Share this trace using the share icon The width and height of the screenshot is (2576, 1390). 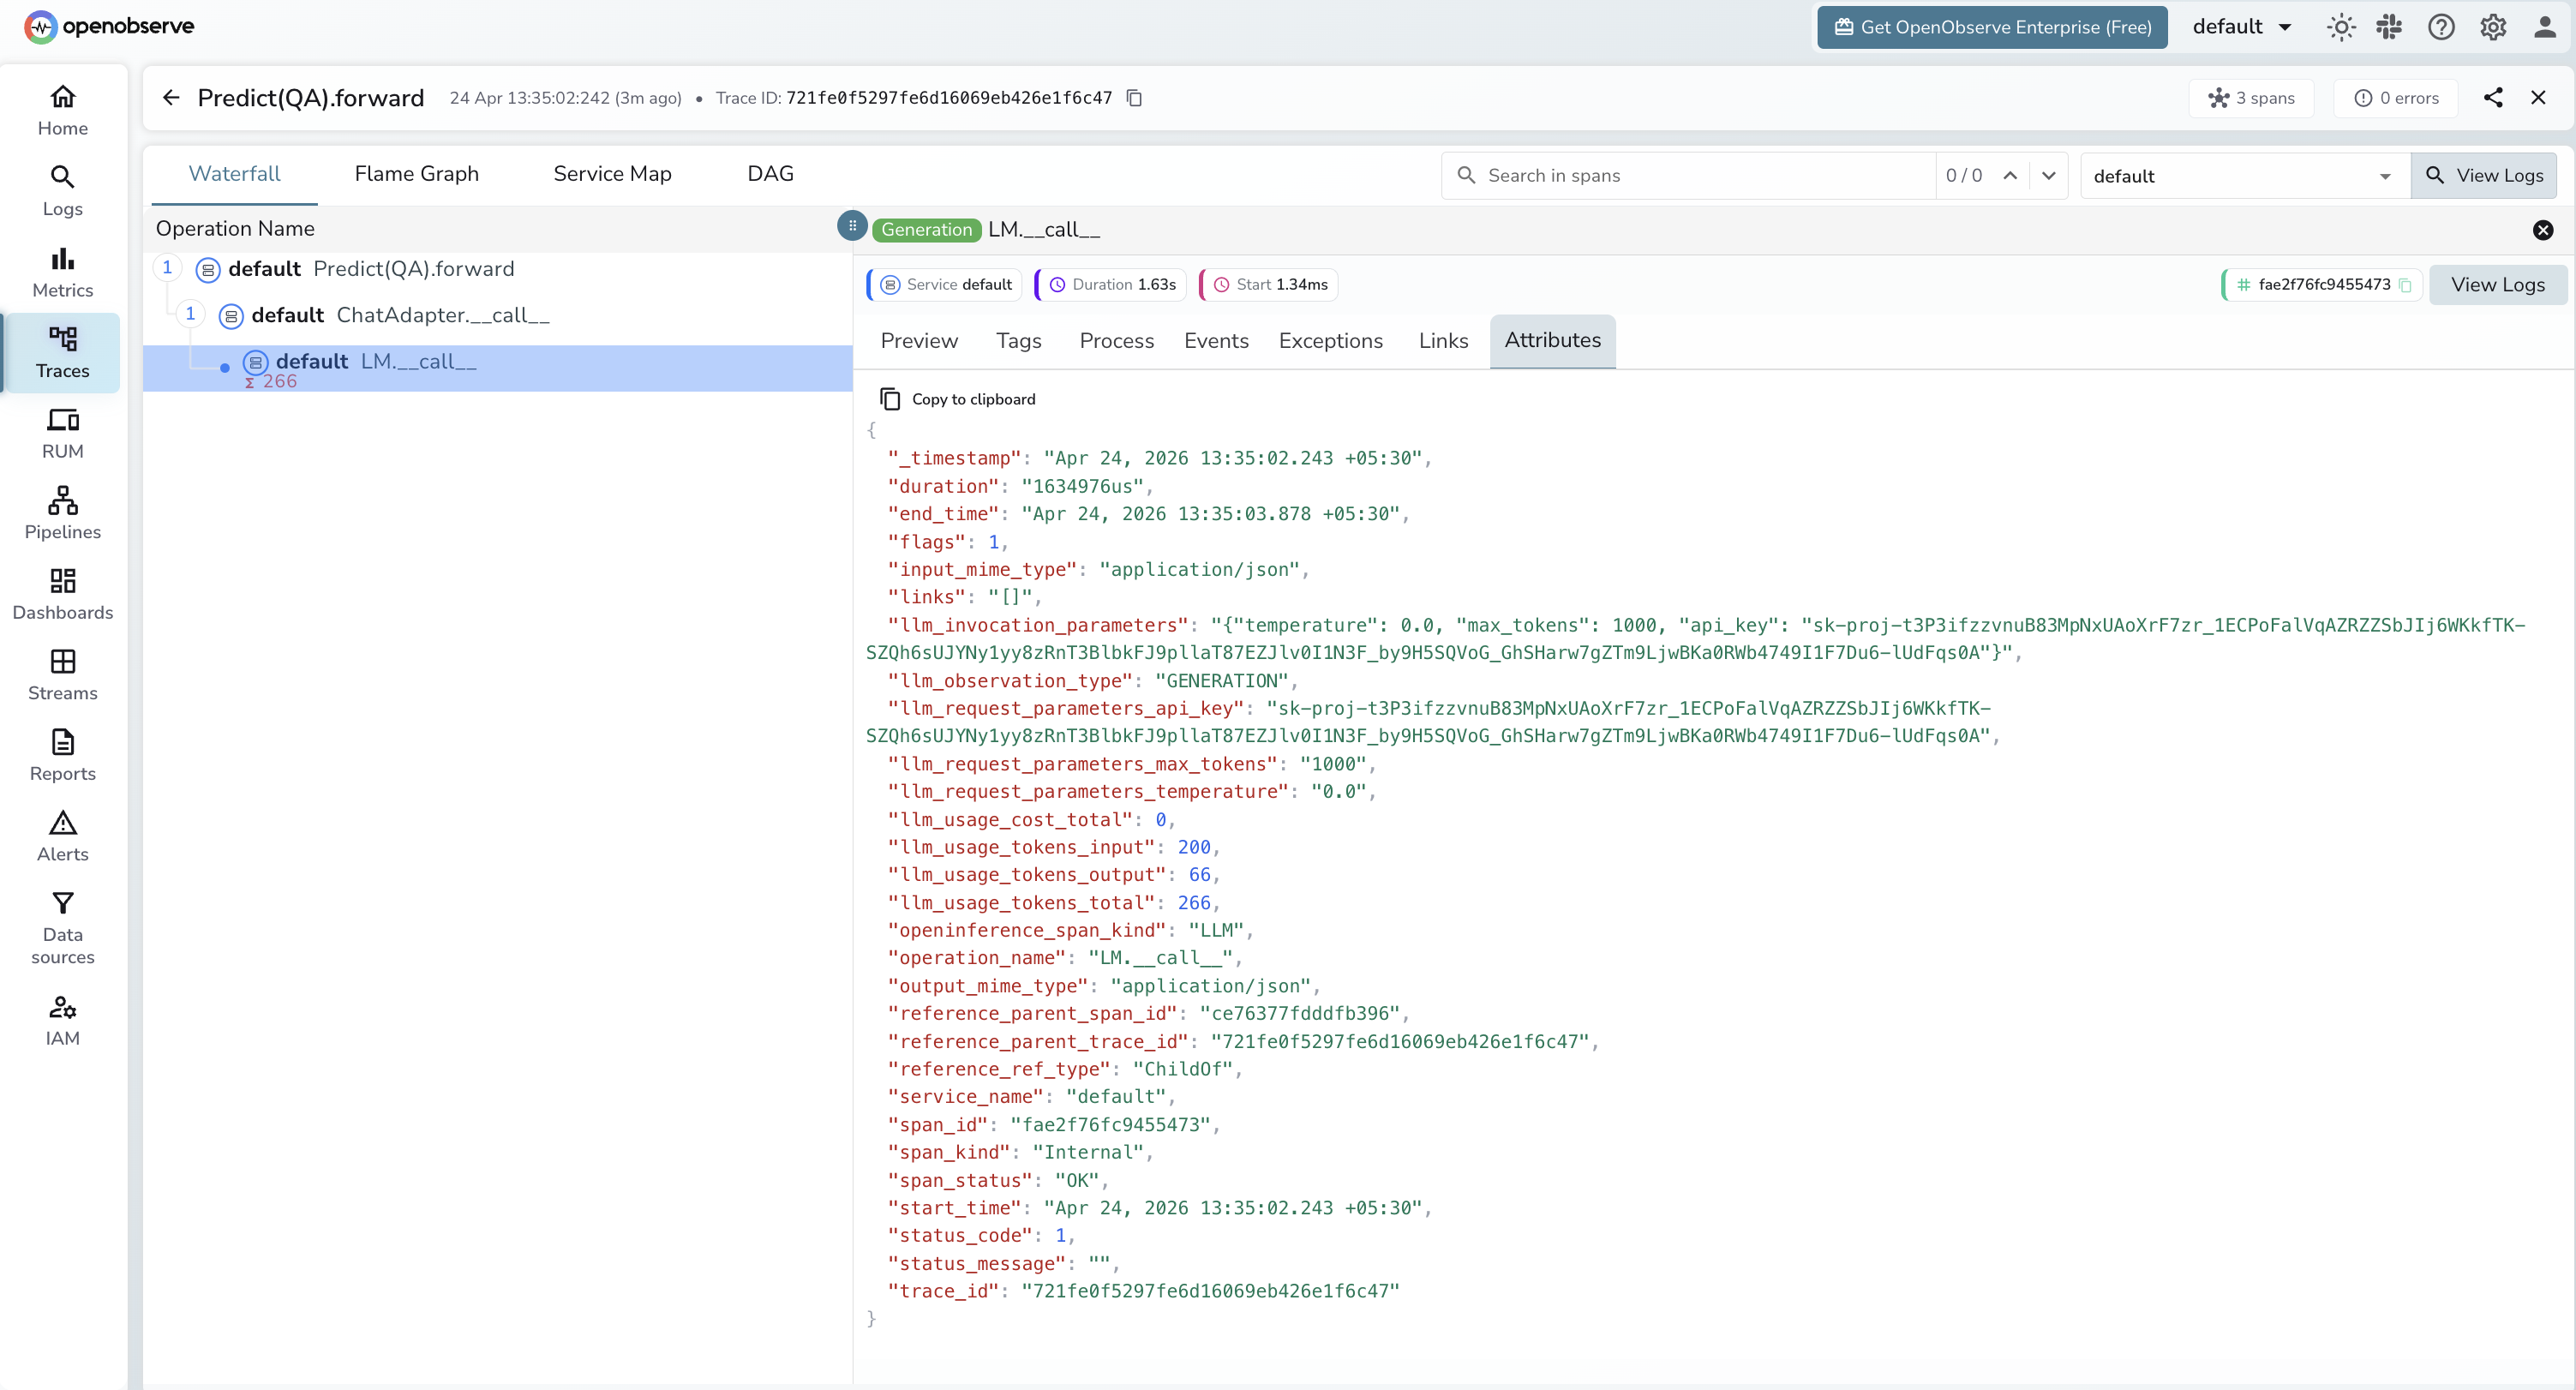tap(2493, 97)
